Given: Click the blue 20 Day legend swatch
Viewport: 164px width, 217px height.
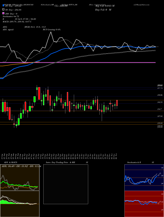Looking at the screenshot, I should pos(3,6).
